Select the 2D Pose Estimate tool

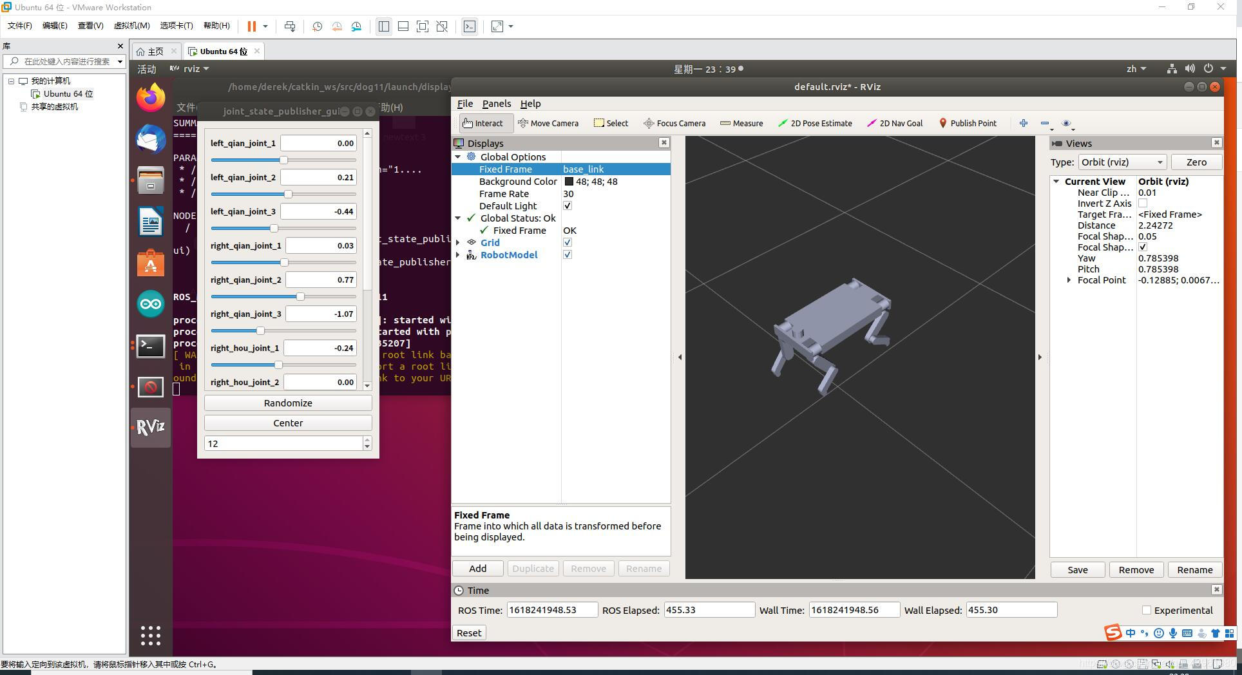[815, 123]
